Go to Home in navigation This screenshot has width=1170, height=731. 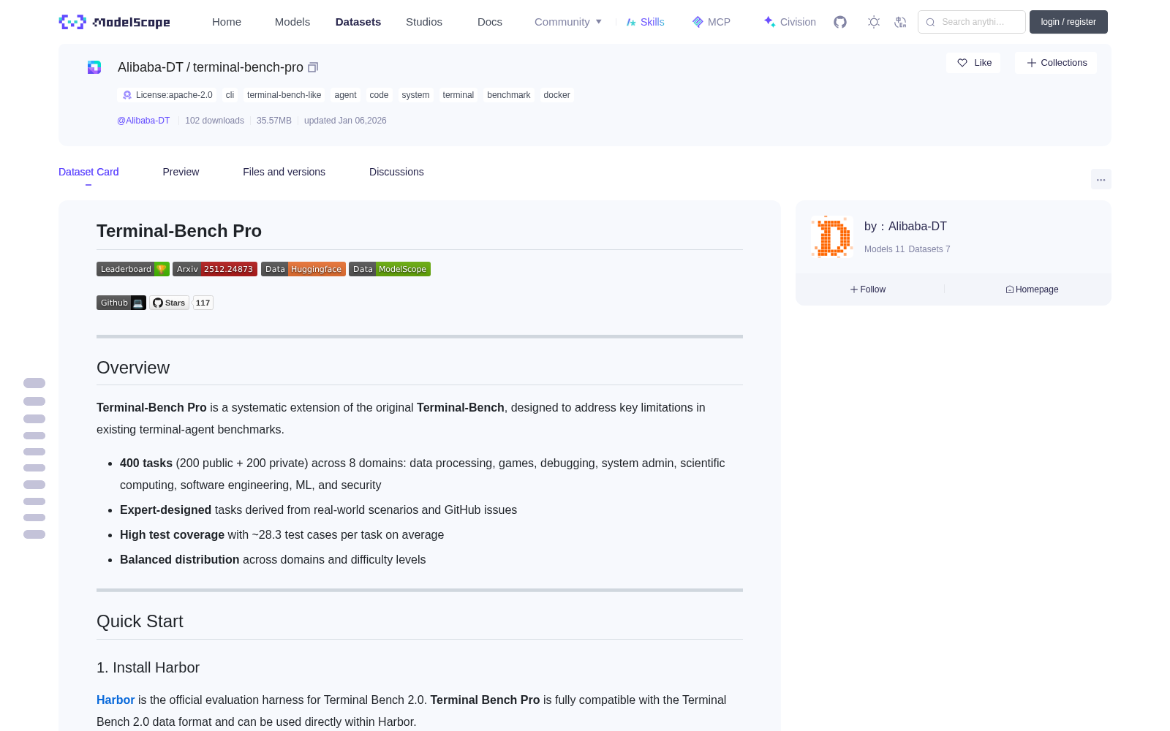click(x=227, y=22)
